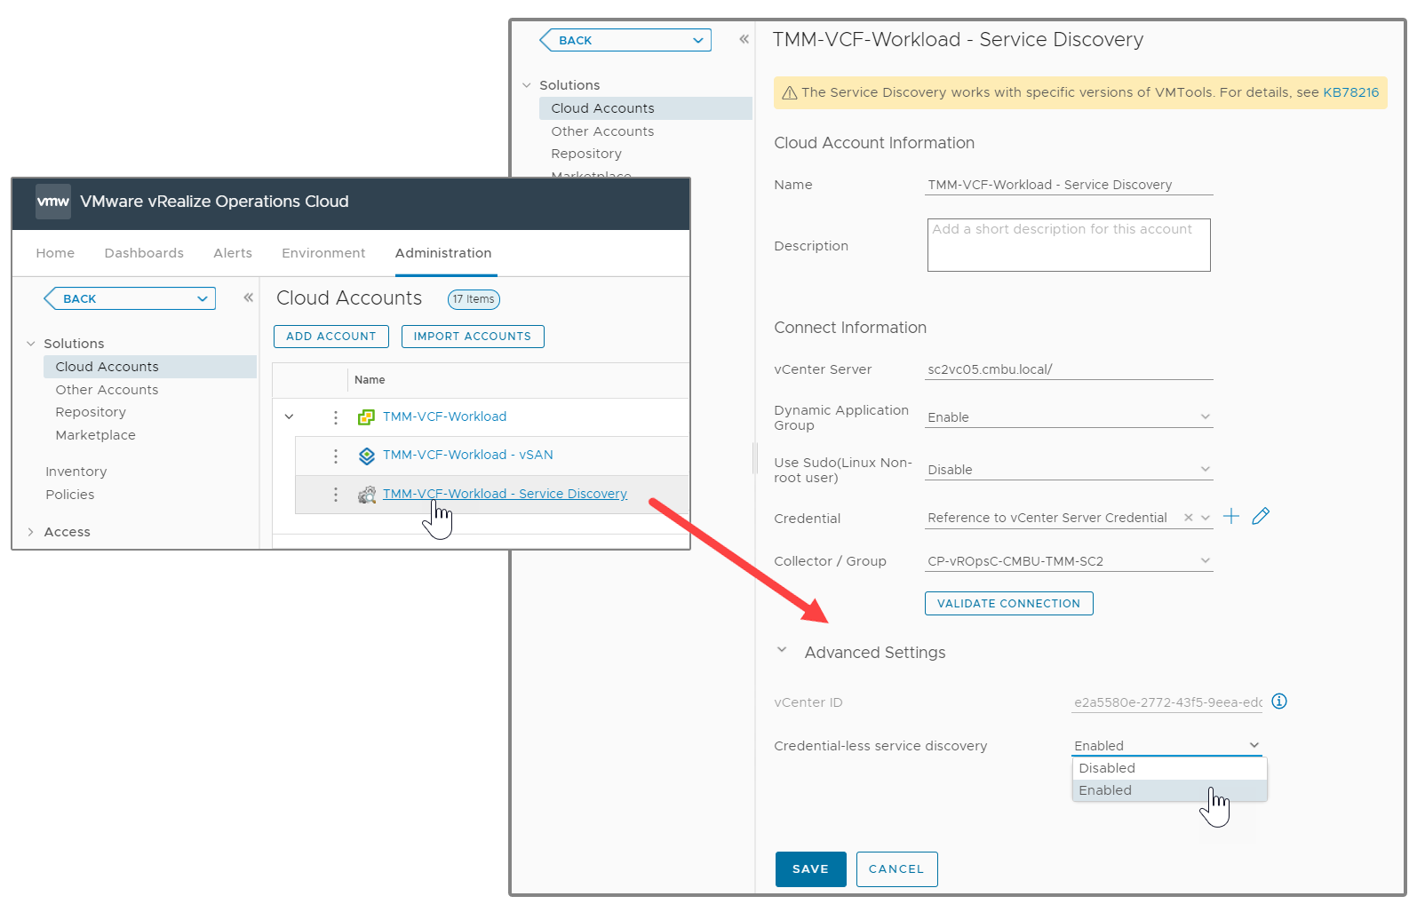Open TMM-VCF-Workload - Service Discovery link

(505, 494)
